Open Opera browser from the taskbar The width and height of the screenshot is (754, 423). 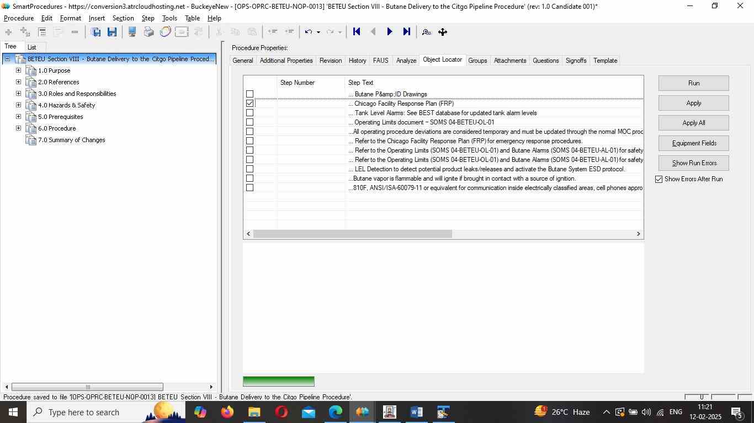(x=282, y=412)
